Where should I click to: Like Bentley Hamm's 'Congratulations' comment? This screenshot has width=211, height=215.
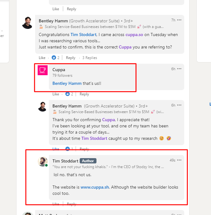tap(42, 58)
